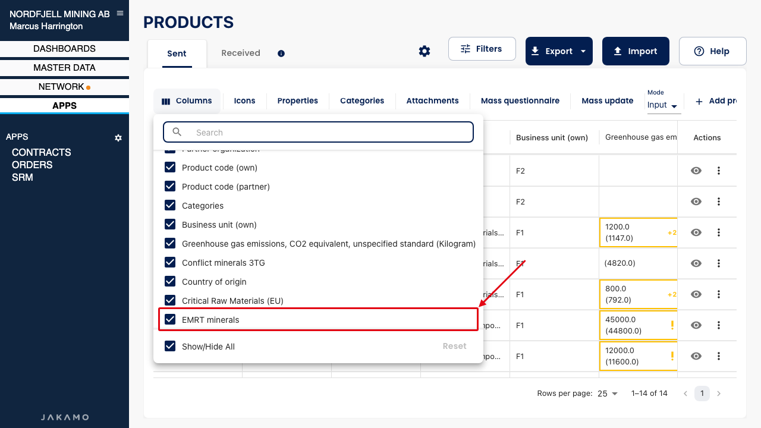Open NETWORK in the sidebar
The width and height of the screenshot is (761, 428).
[64, 87]
